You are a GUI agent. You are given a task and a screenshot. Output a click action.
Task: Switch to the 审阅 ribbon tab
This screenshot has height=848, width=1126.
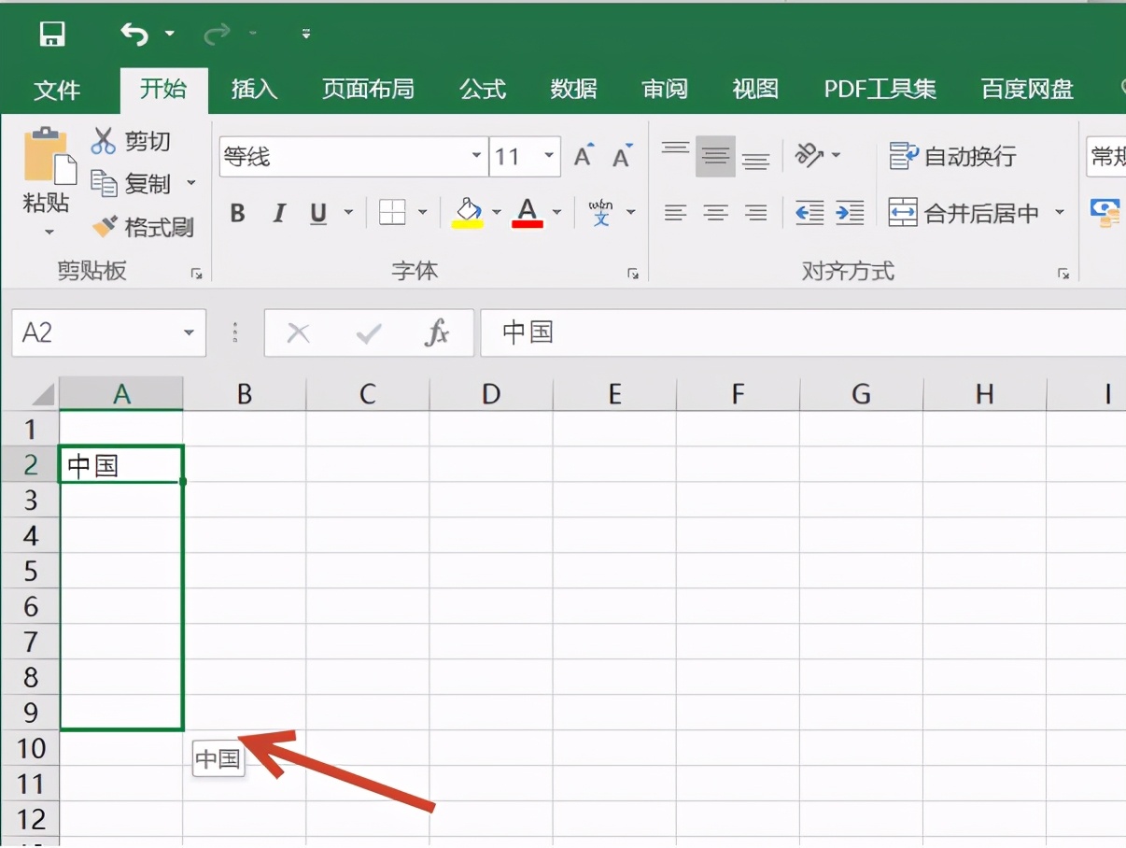(665, 90)
